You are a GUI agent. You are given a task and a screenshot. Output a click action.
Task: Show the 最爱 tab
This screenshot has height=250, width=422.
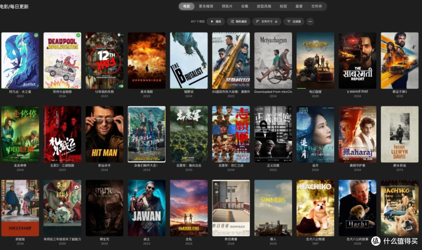(299, 6)
